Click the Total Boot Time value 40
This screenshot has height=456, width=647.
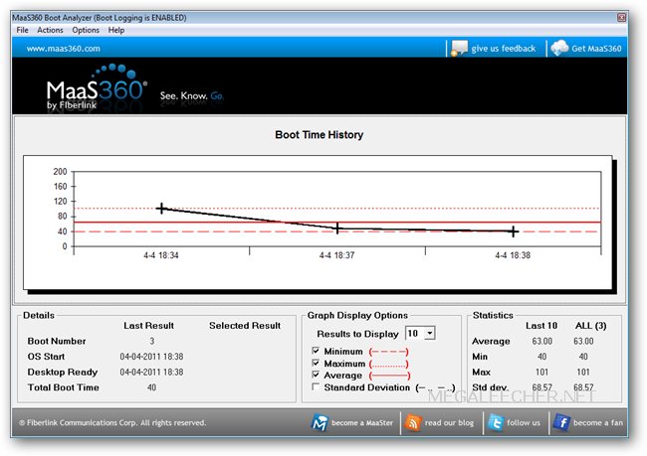click(152, 387)
